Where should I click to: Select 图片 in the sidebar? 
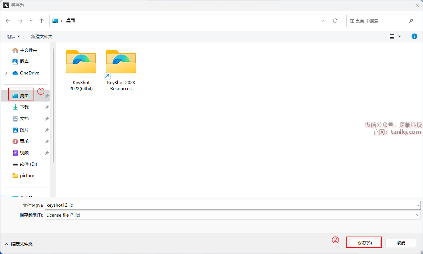21,130
